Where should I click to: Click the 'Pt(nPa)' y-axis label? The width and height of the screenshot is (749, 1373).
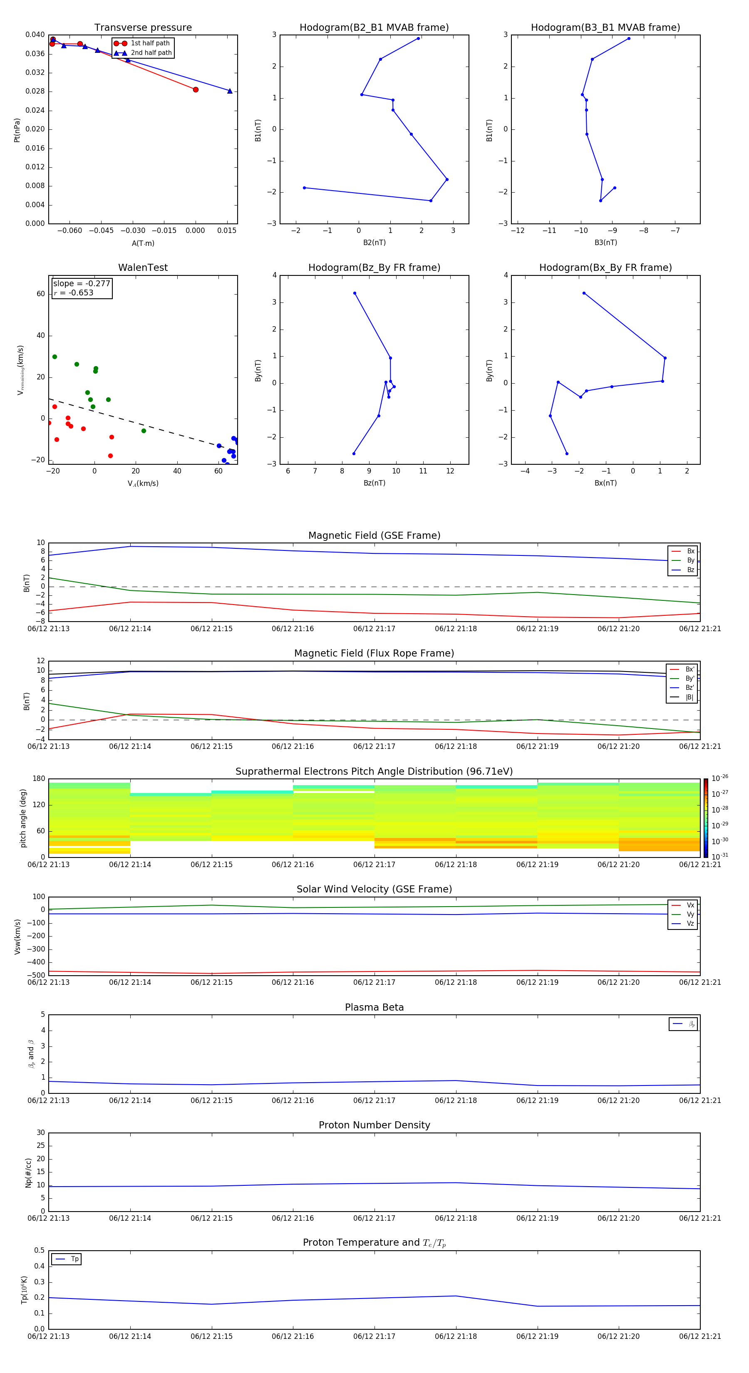[17, 130]
